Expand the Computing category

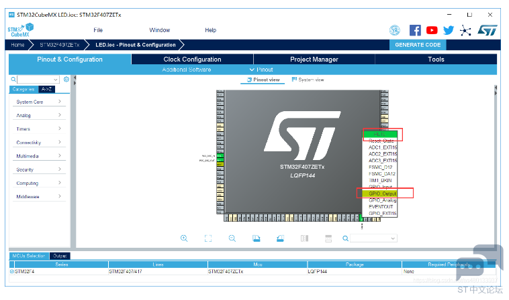click(x=39, y=183)
